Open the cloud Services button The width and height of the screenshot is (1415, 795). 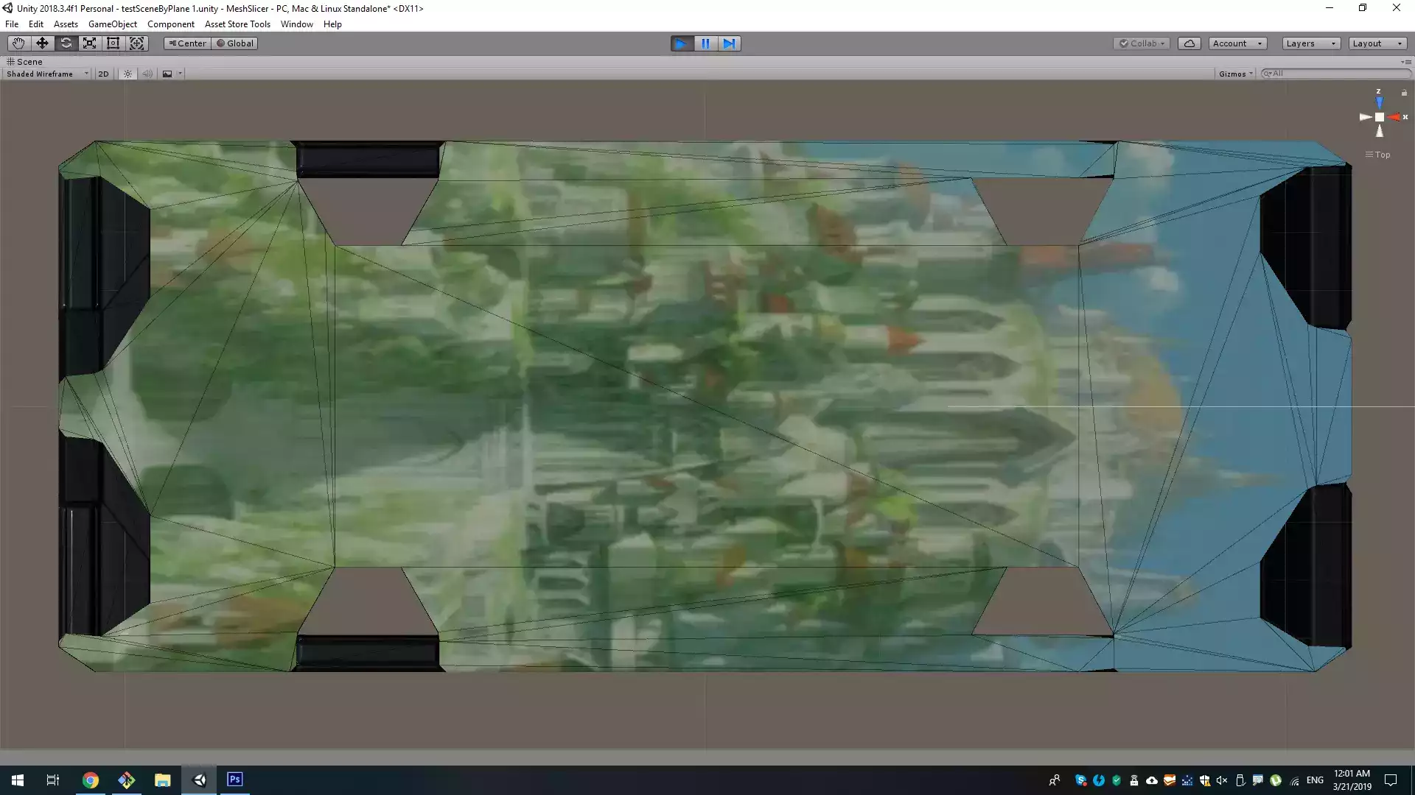pos(1189,43)
